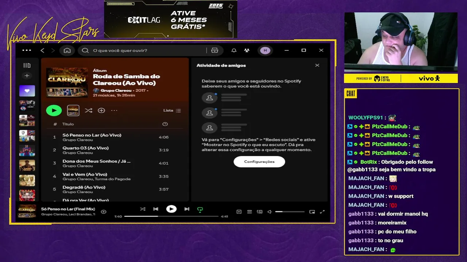Click the ExitLag banner ad
Viewport: 467px width, 262px height.
[x=170, y=19]
